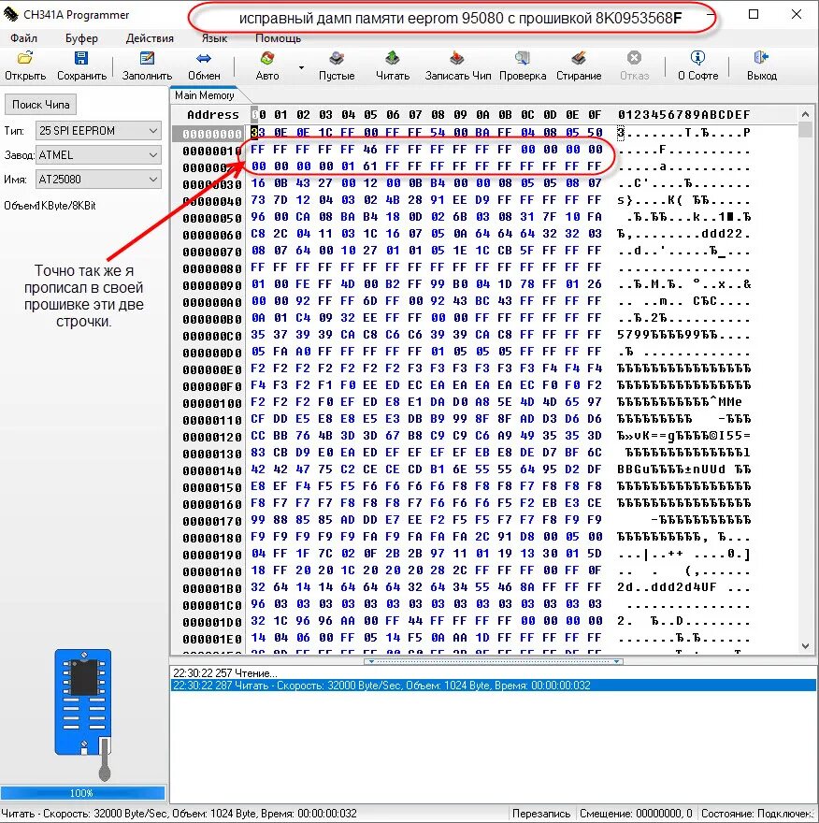819x823 pixels.
Task: Open the Файл menu
Action: [23, 38]
